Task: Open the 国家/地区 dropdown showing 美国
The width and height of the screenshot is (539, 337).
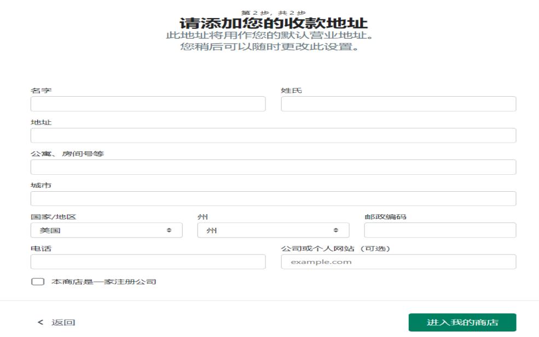Action: click(x=107, y=230)
